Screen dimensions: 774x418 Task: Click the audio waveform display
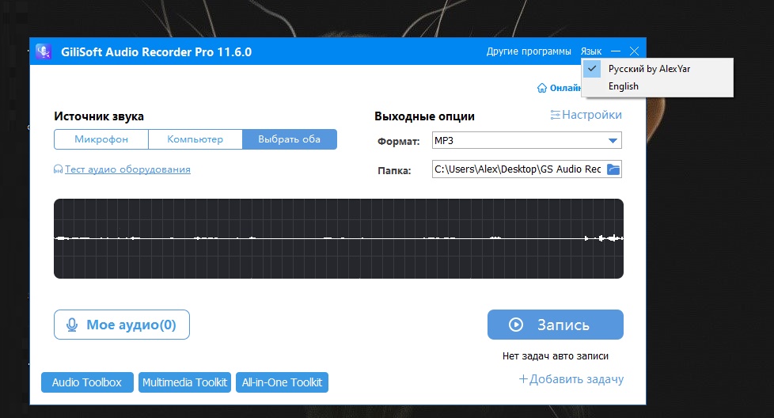339,239
